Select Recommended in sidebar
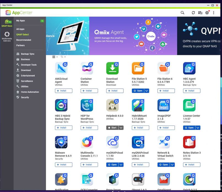Image resolution: width=222 pixels, height=192 pixels. (23, 40)
